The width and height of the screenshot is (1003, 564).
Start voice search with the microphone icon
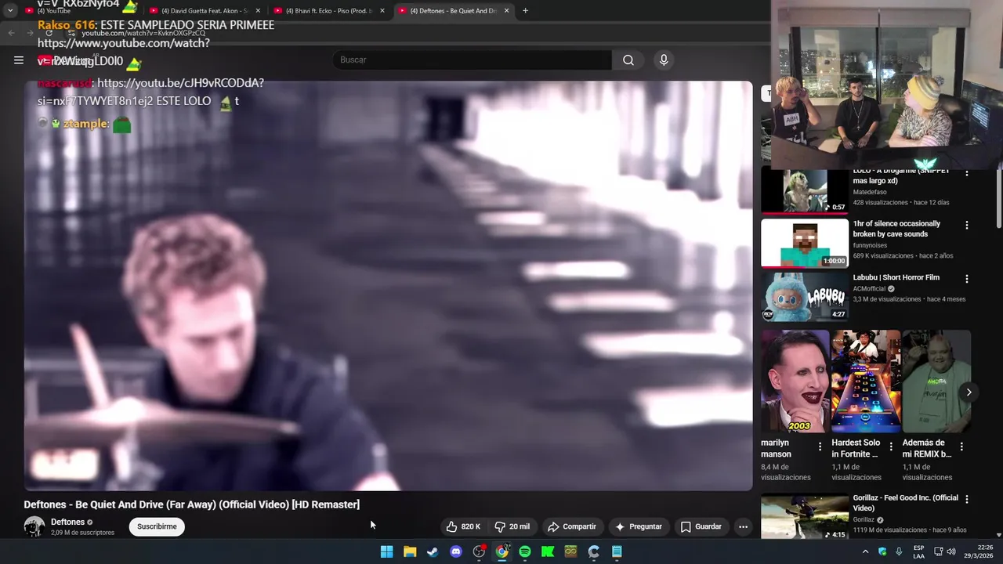pos(664,60)
